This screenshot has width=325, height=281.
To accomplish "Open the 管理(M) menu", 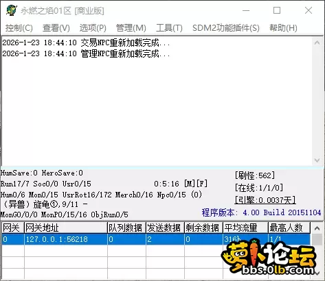I will click(131, 28).
